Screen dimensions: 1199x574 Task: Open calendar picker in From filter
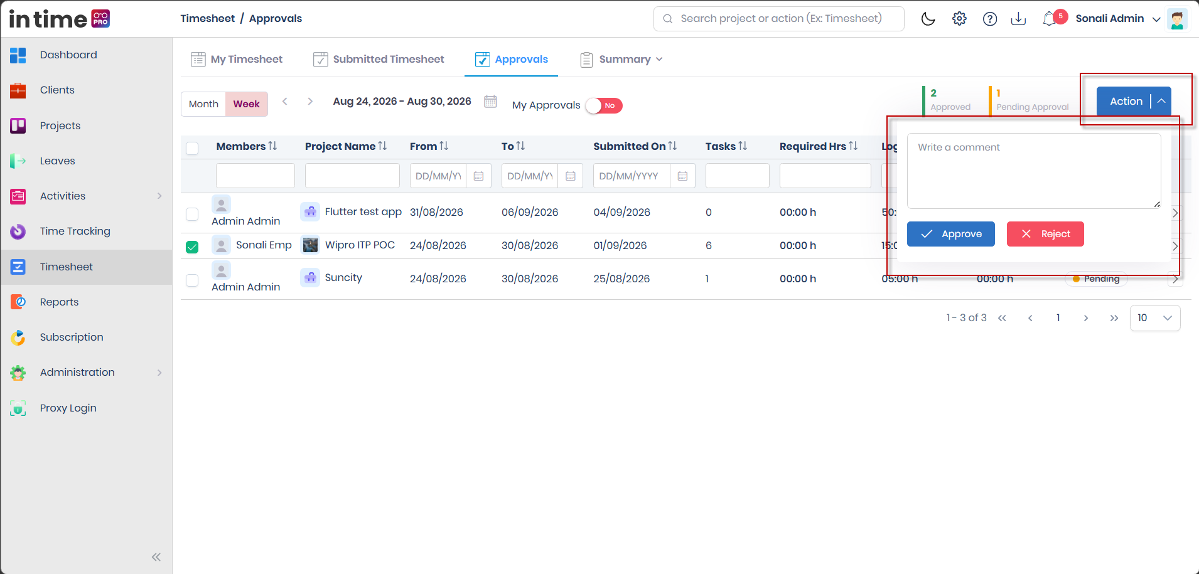pos(478,176)
